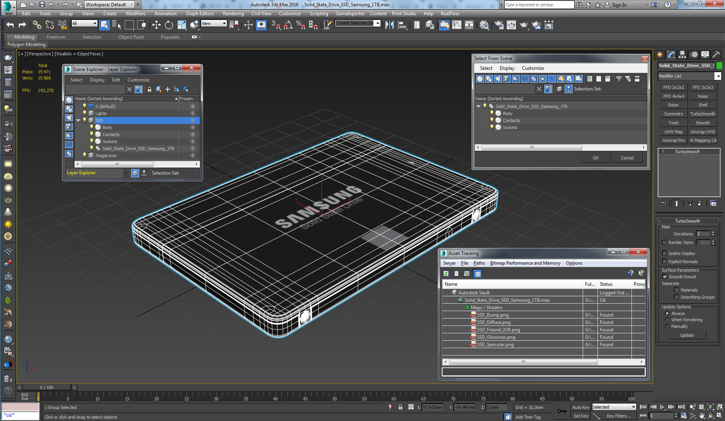Viewport: 725px width, 421px height.
Task: Click the Rendered Frame Window icon
Action: pyautogui.click(x=511, y=25)
